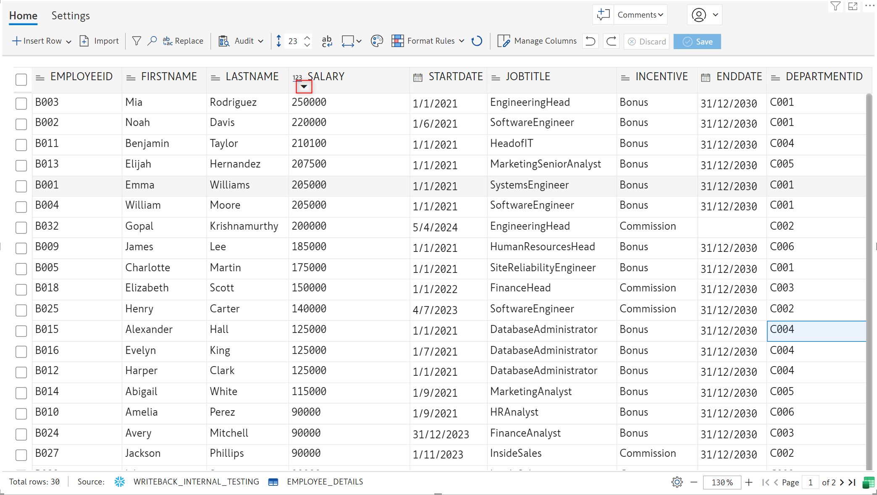
Task: Switch to the Settings tab
Action: coord(71,16)
